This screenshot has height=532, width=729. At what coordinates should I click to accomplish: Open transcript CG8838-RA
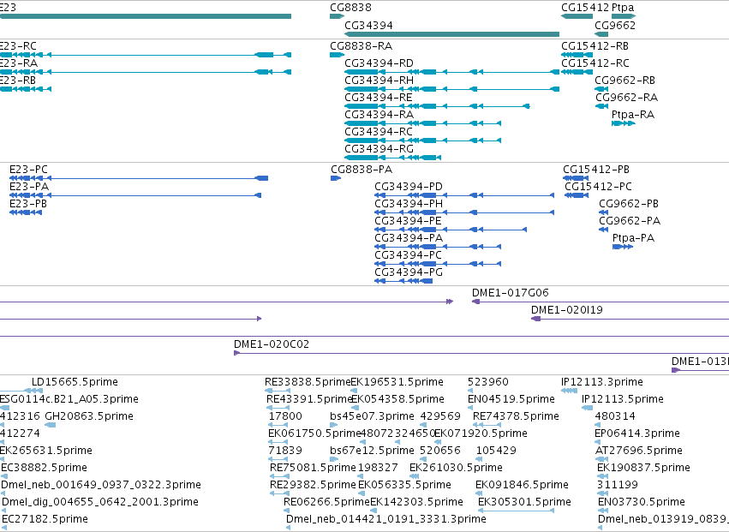(361, 46)
